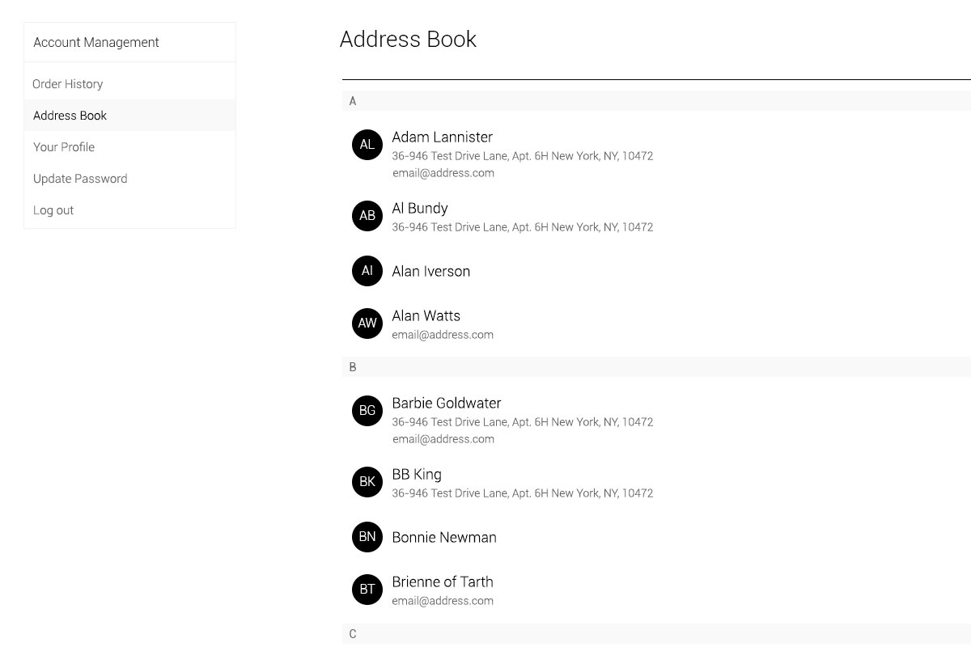Open the BB King contact
This screenshot has height=647, width=971.
(x=417, y=475)
